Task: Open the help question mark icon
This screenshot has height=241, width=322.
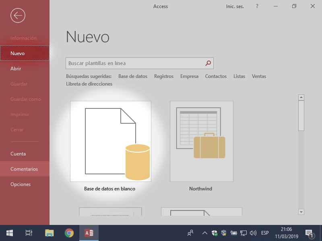Action: tap(257, 6)
